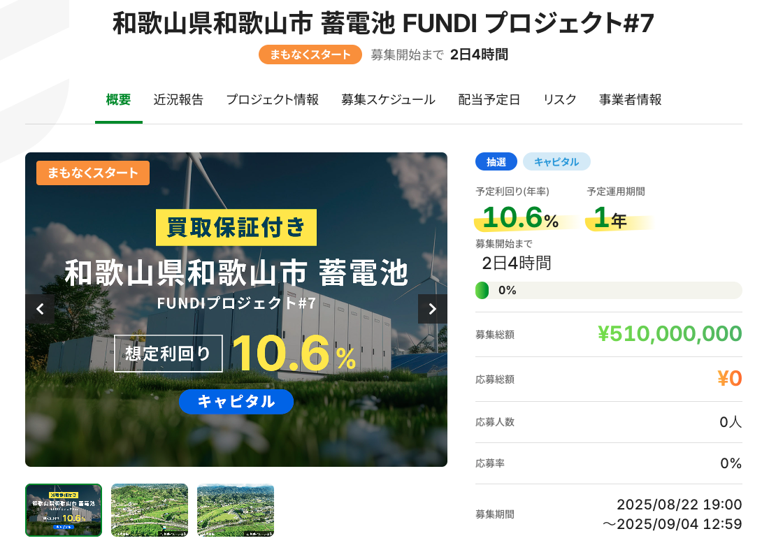The width and height of the screenshot is (762, 543).
Task: Click the 応募総額 value ¥0
Action: (730, 378)
